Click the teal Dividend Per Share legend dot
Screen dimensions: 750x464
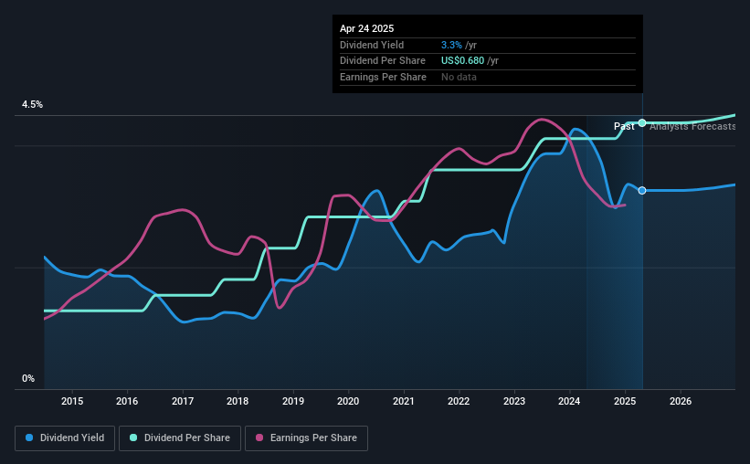click(x=133, y=438)
